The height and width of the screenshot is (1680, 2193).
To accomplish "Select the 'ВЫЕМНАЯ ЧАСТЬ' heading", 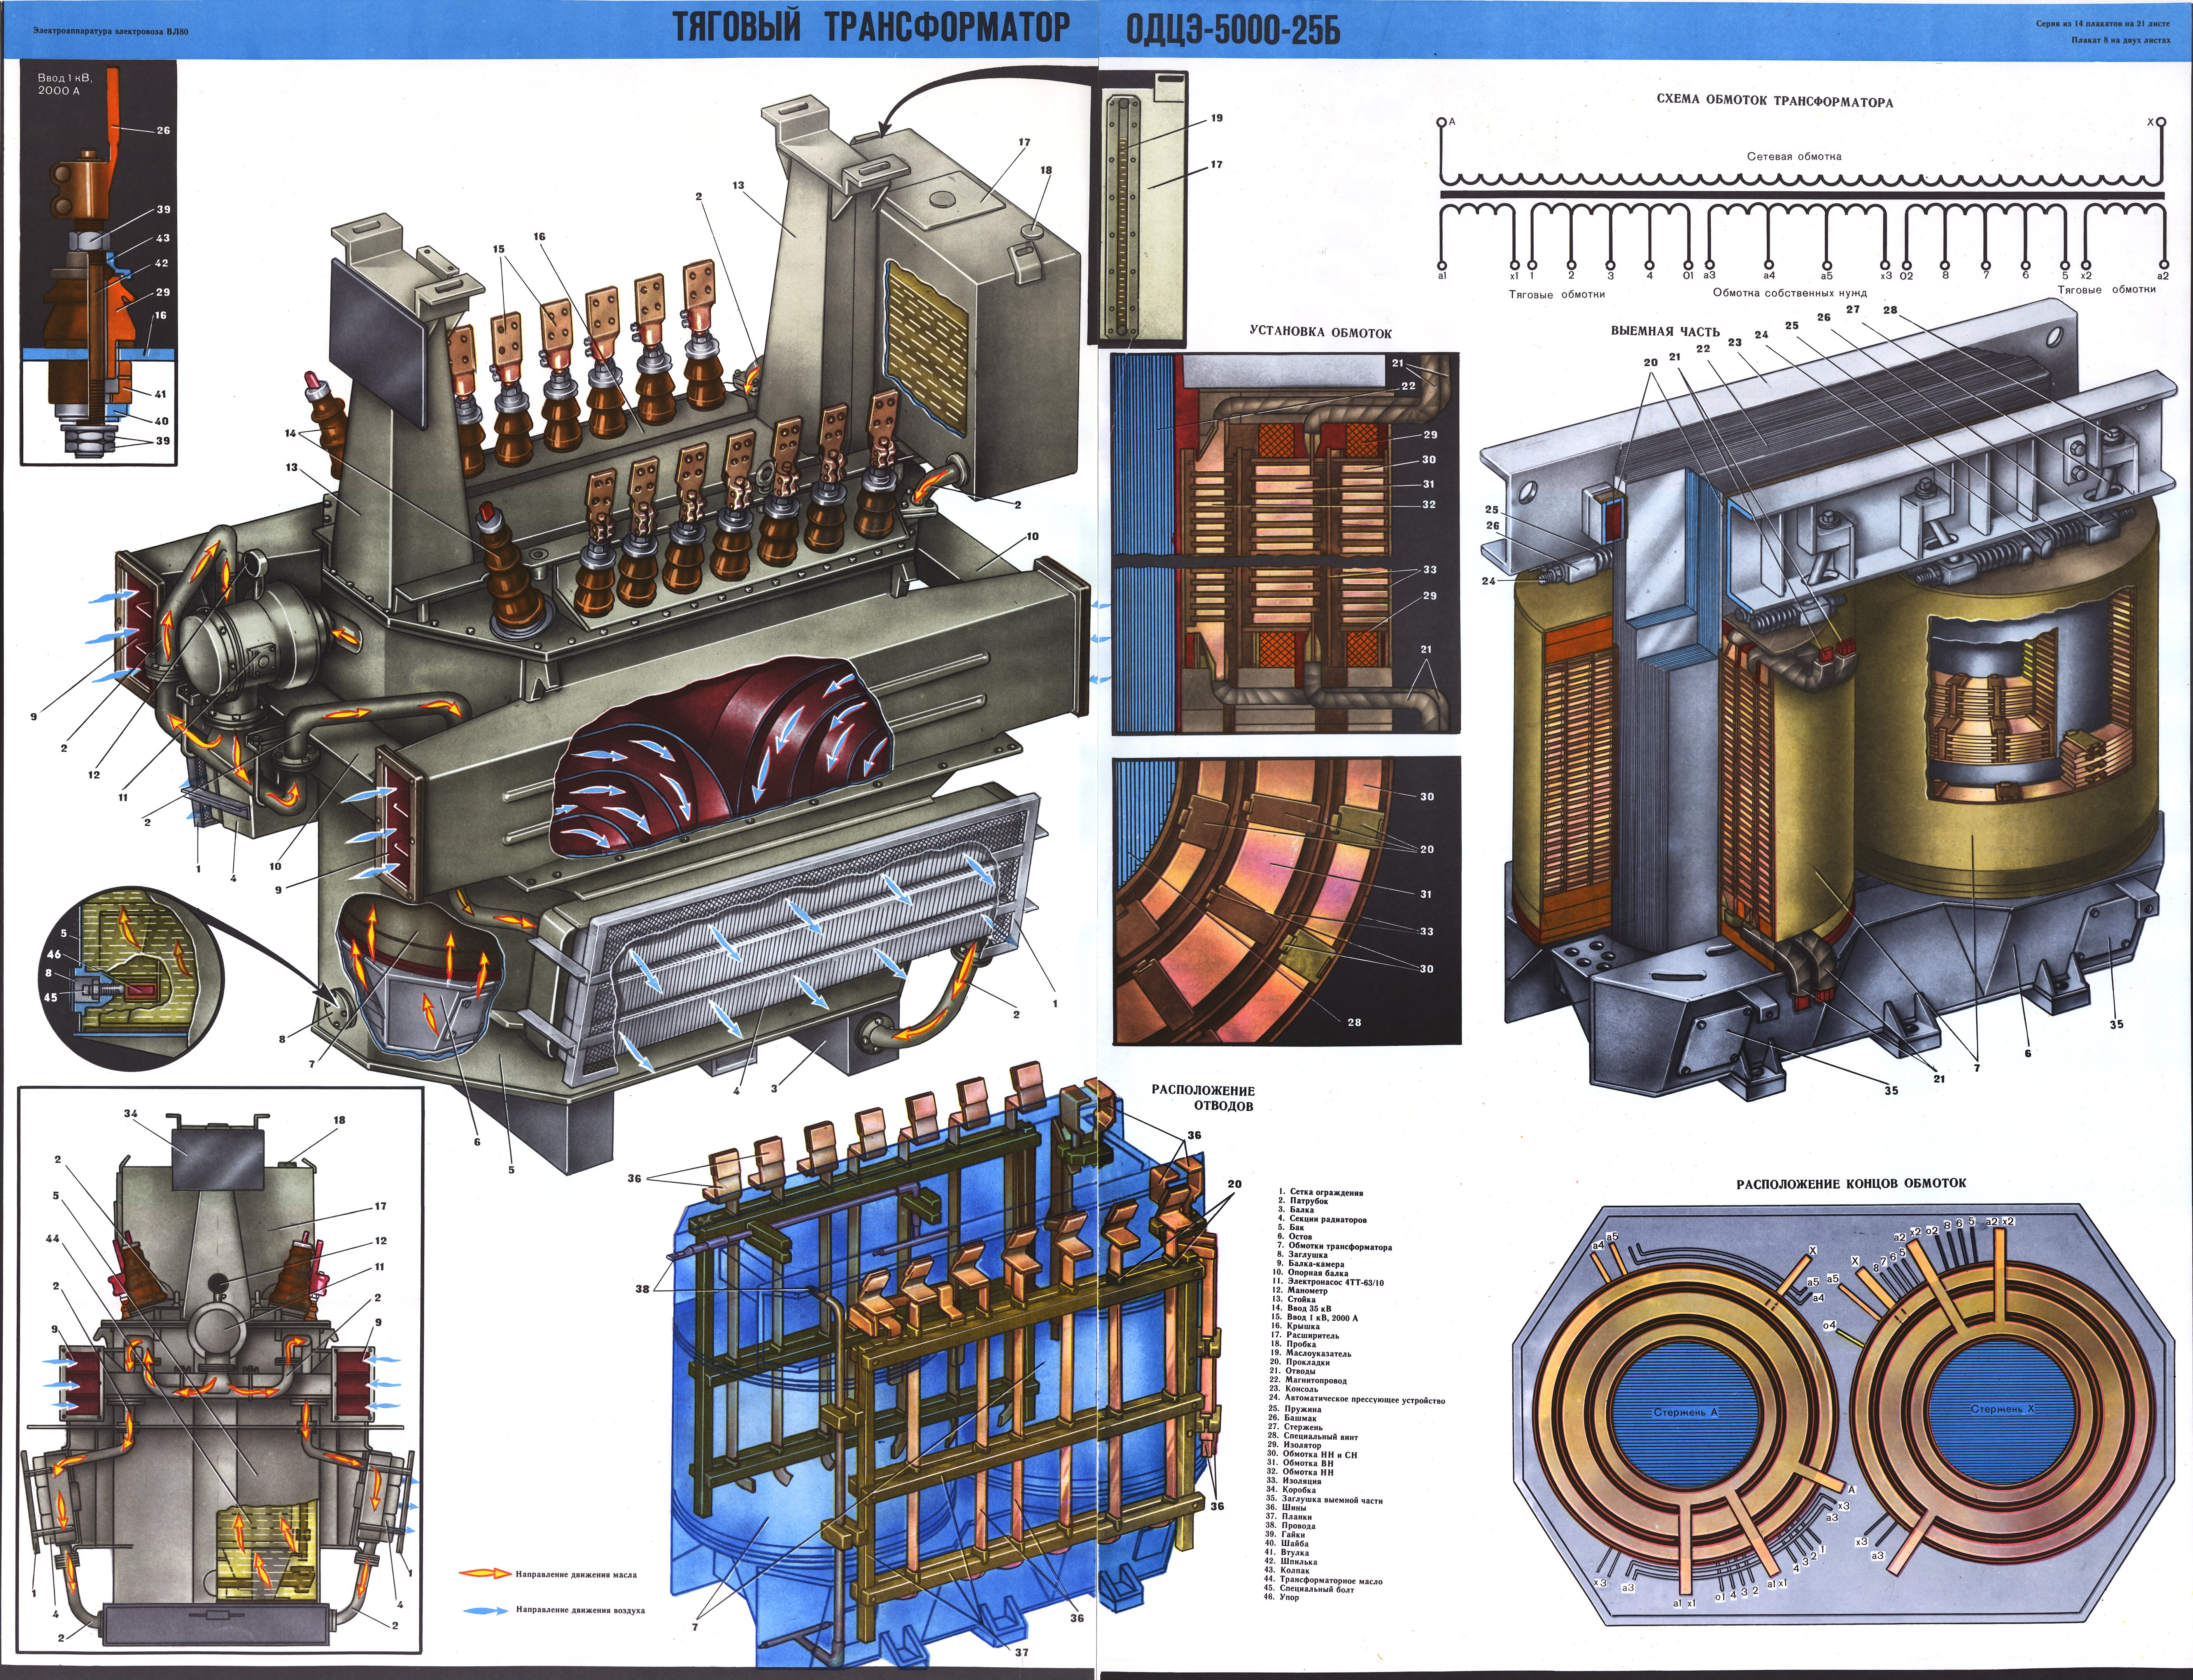I will 1665,331.
